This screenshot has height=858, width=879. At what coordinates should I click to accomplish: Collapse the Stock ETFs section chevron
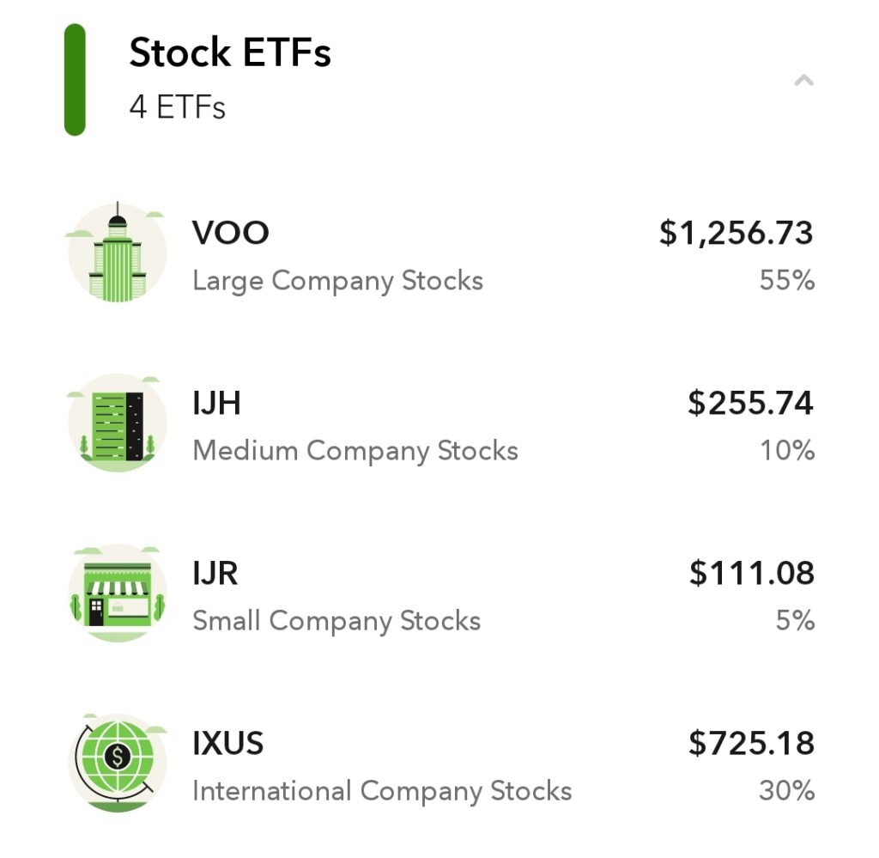coord(803,80)
